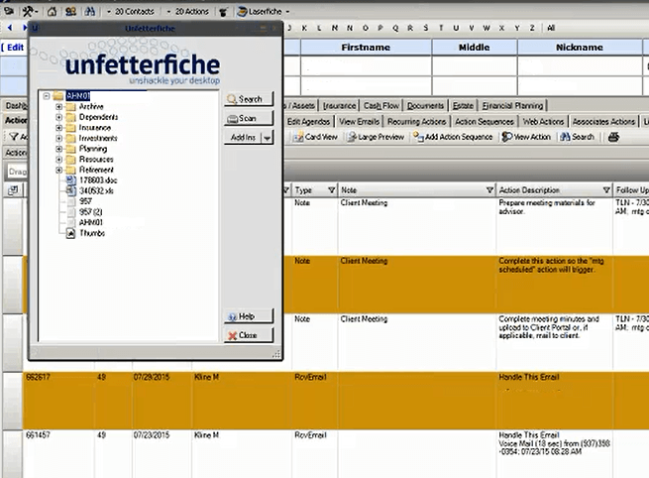This screenshot has width=649, height=478.
Task: Click the Search button in Unfetterfiche
Action: click(x=249, y=99)
